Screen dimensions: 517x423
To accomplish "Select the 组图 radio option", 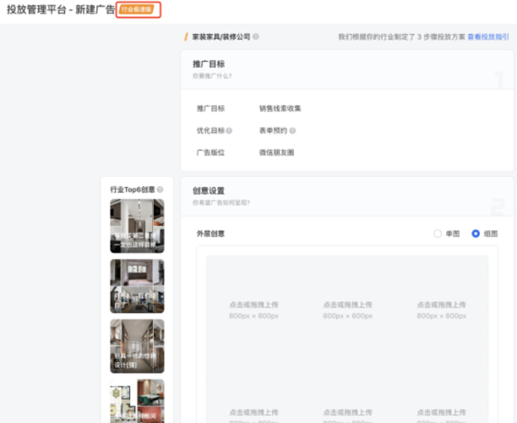I will point(475,233).
